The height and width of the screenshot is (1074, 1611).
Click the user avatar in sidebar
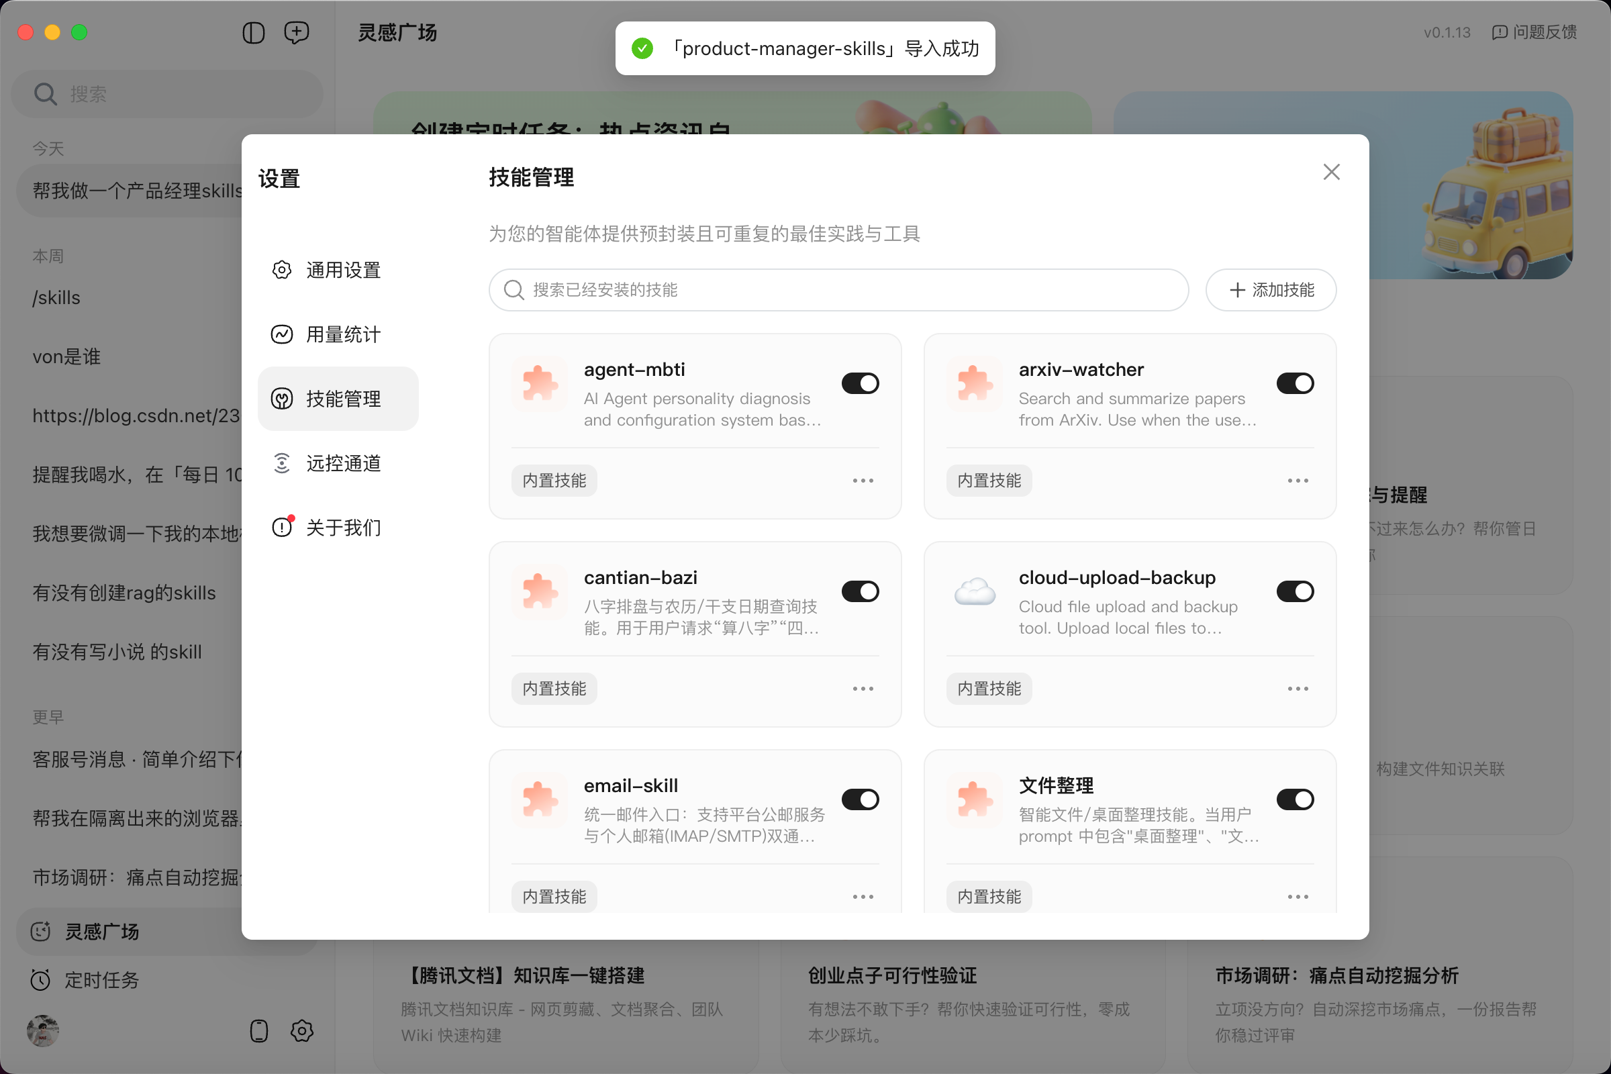pos(42,1030)
